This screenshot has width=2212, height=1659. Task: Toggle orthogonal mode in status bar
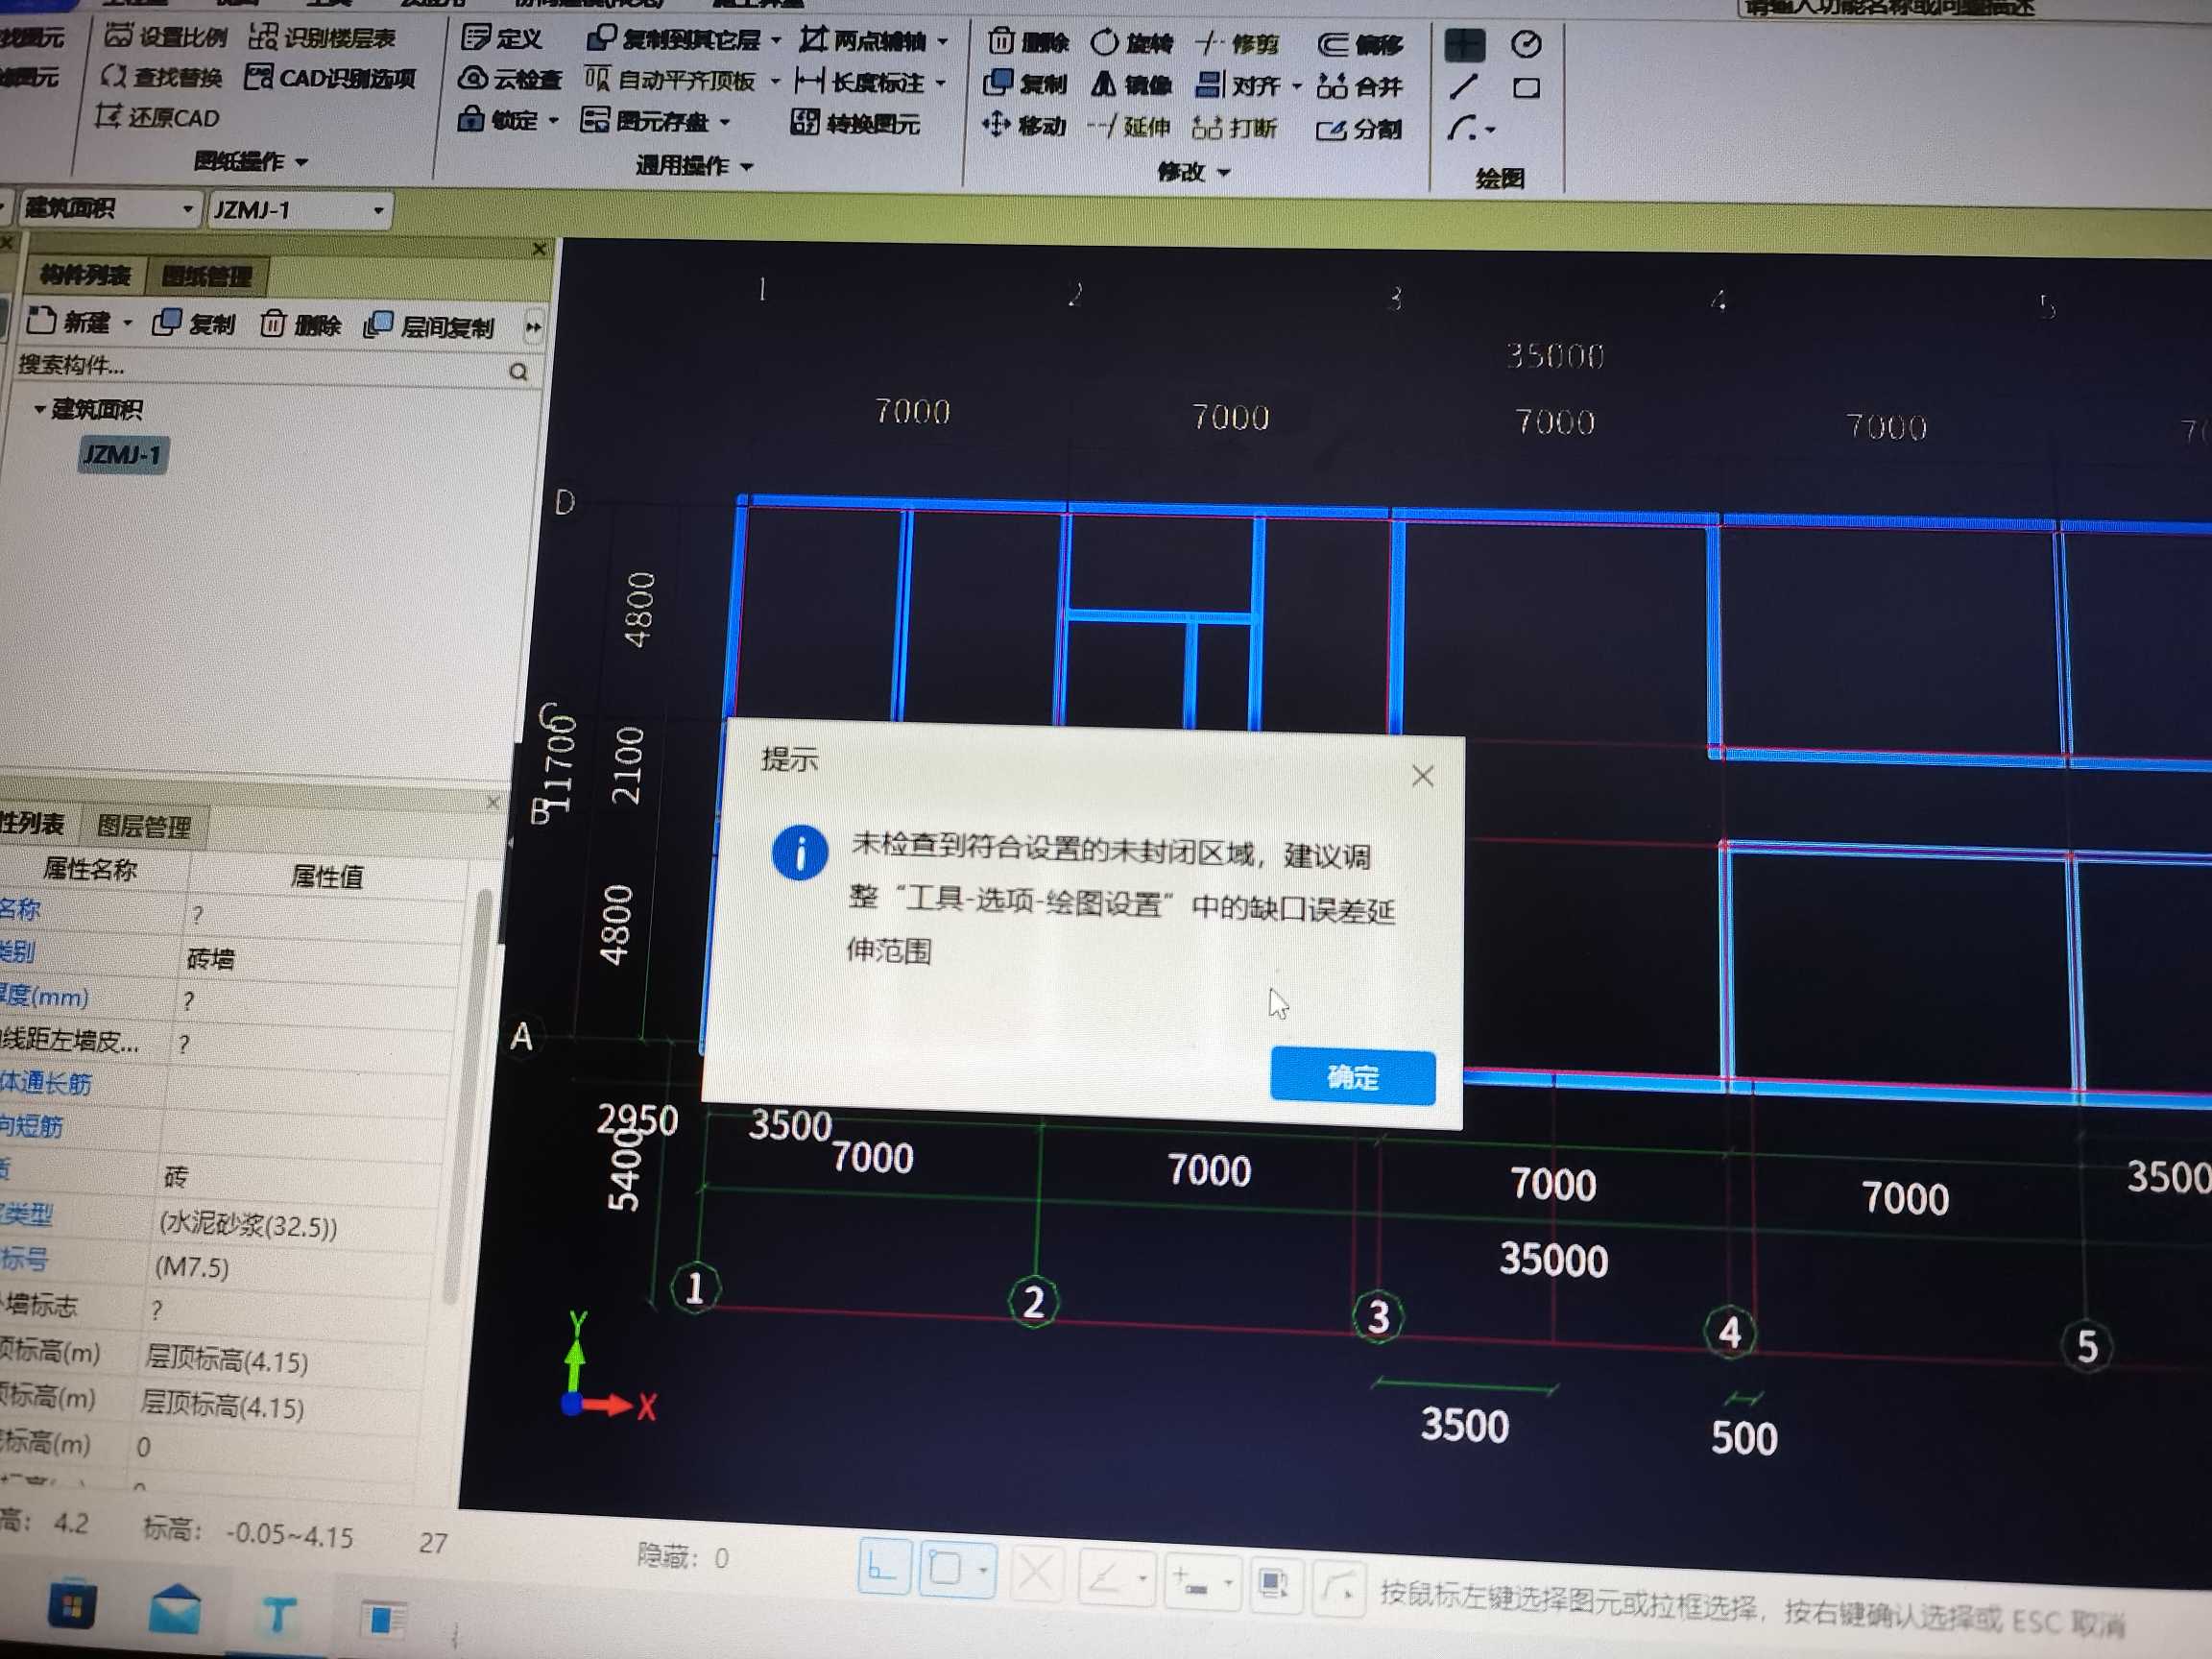coord(883,1568)
